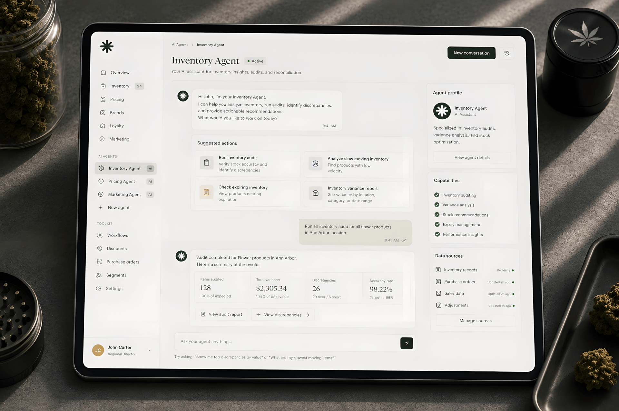Viewport: 619px width, 411px height.
Task: Click the Segments people icon
Action: pyautogui.click(x=99, y=275)
